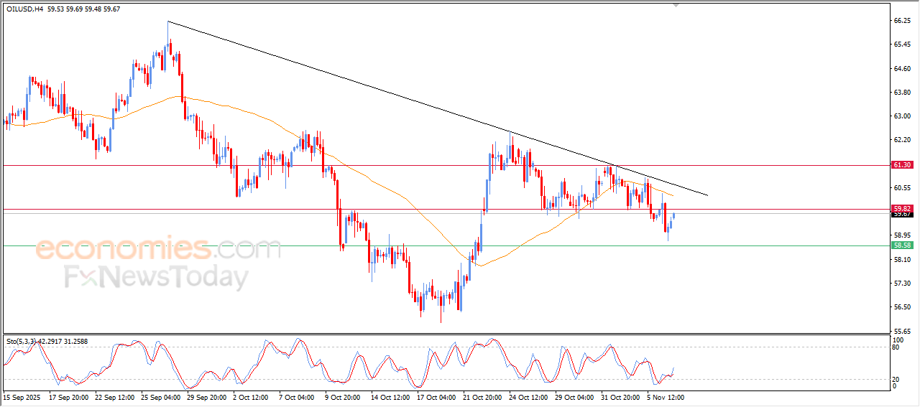
Task: Click the red 59.82 price label
Action: pyautogui.click(x=901, y=209)
